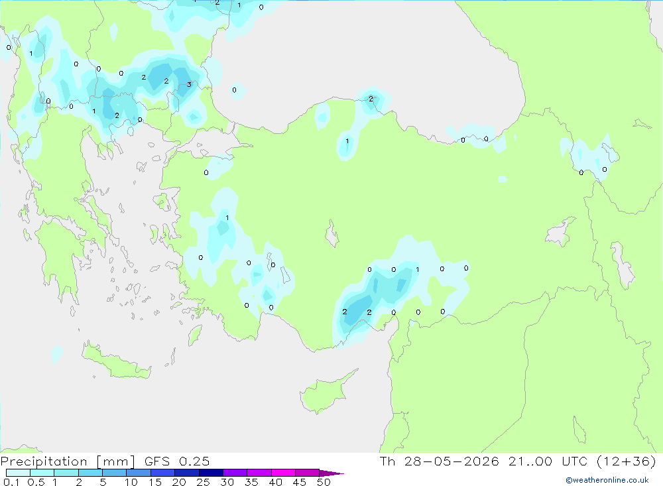This screenshot has height=486, width=663.
Task: Open the weatheronline.co.uk copyright link
Action: coord(607,480)
